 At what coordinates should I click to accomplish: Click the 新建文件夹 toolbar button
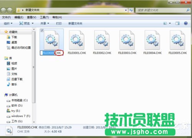point(75,23)
